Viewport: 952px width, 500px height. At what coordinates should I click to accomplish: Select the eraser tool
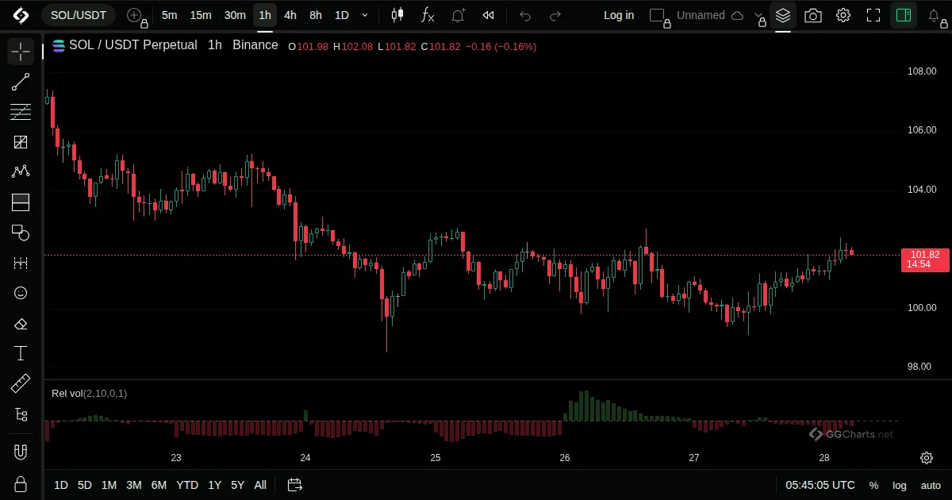coord(21,323)
